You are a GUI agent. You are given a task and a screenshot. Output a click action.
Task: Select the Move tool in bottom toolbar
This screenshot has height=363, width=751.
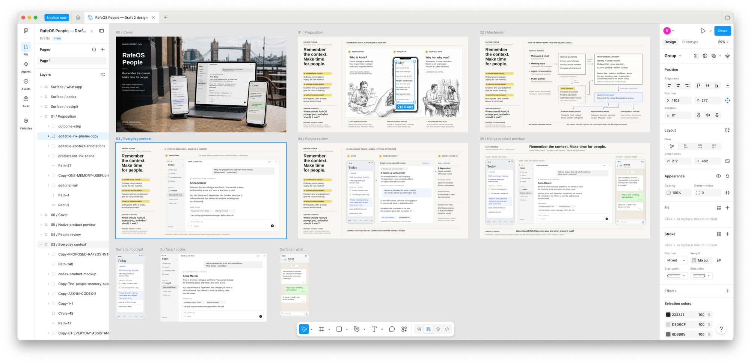tap(304, 329)
